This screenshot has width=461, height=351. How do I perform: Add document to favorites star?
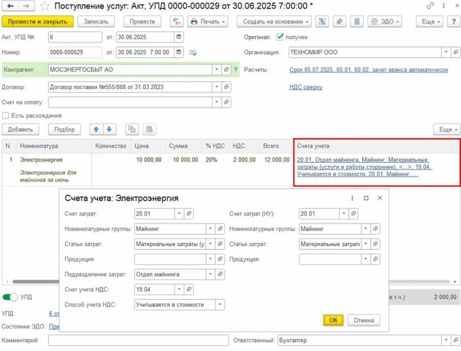coord(45,6)
